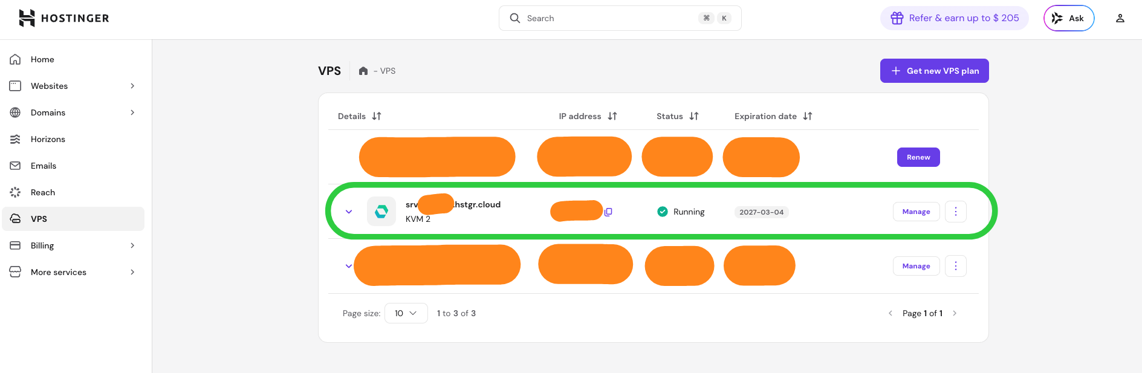Image resolution: width=1142 pixels, height=373 pixels.
Task: Click the VPS breadcrumb text
Action: 388,71
